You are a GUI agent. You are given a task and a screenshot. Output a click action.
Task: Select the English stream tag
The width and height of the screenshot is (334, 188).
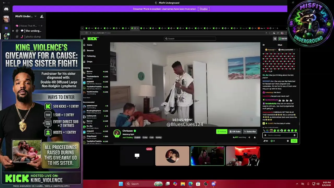[x=137, y=137]
